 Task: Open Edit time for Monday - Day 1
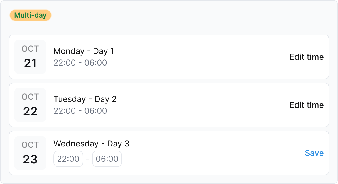coord(306,57)
